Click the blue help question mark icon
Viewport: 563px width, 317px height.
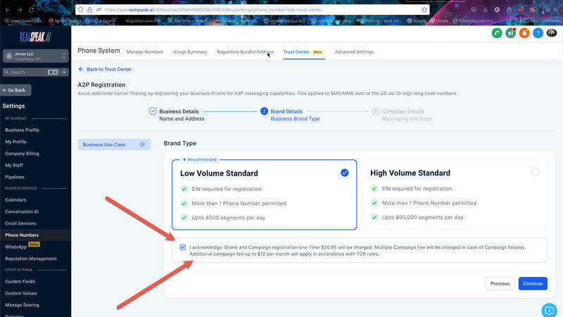click(538, 33)
